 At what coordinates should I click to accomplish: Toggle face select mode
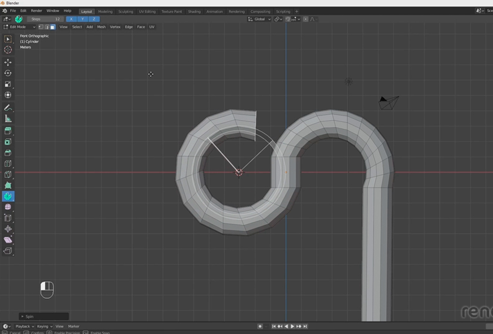point(52,27)
